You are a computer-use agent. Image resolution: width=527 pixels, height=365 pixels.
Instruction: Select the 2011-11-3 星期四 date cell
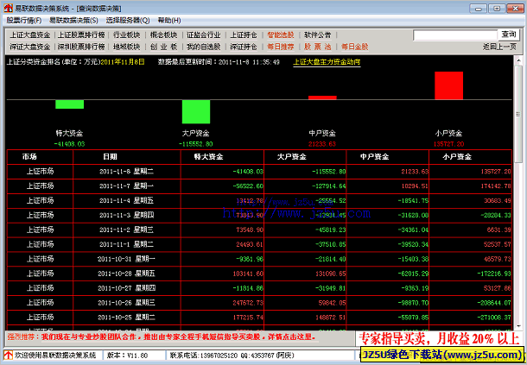(127, 215)
